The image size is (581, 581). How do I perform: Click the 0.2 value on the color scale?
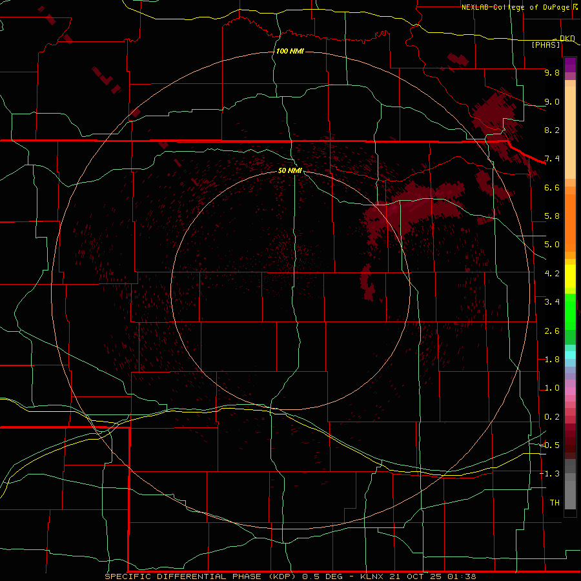pyautogui.click(x=552, y=417)
